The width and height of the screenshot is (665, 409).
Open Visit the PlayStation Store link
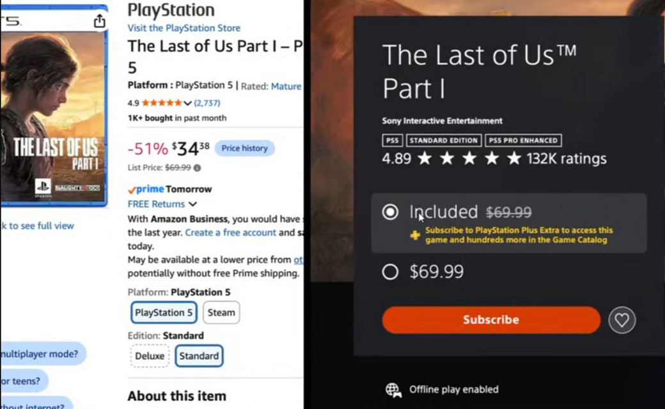(184, 28)
